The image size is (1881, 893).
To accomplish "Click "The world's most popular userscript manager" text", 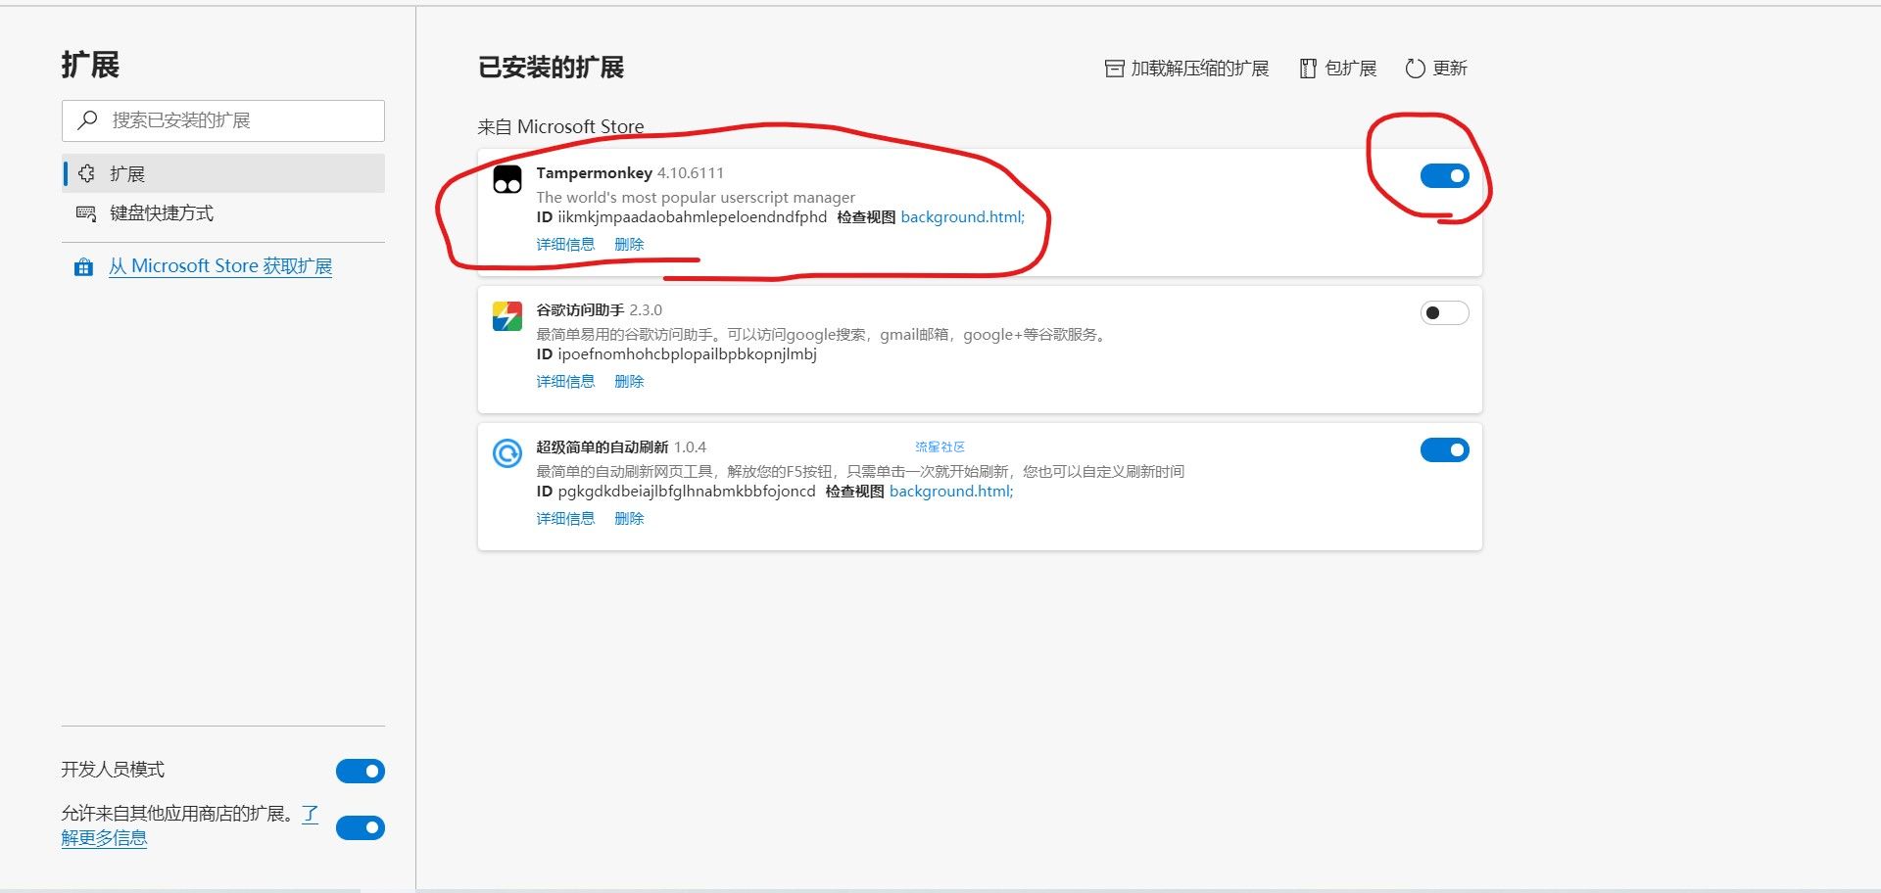I will click(696, 198).
